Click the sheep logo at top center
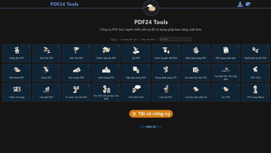 tap(151, 8)
